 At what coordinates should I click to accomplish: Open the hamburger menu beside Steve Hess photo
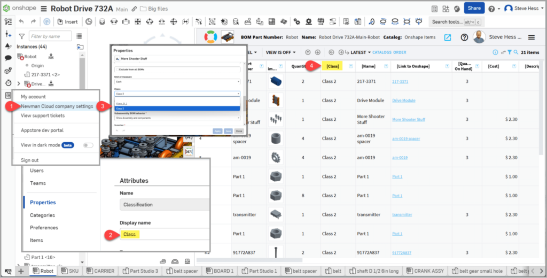coord(532,37)
